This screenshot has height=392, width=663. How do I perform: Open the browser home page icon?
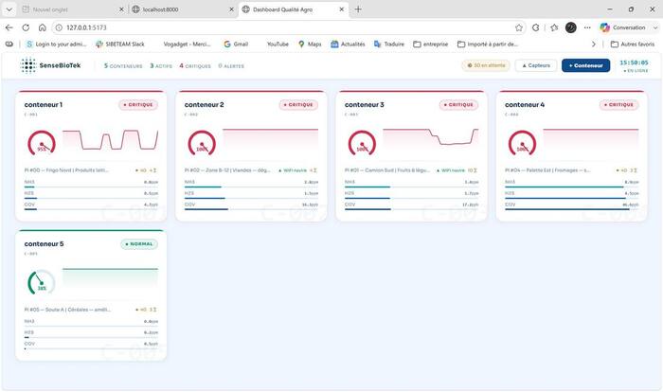click(43, 27)
